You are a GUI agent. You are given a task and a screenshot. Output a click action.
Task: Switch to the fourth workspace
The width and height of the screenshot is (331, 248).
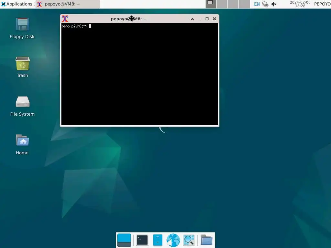[244, 4]
